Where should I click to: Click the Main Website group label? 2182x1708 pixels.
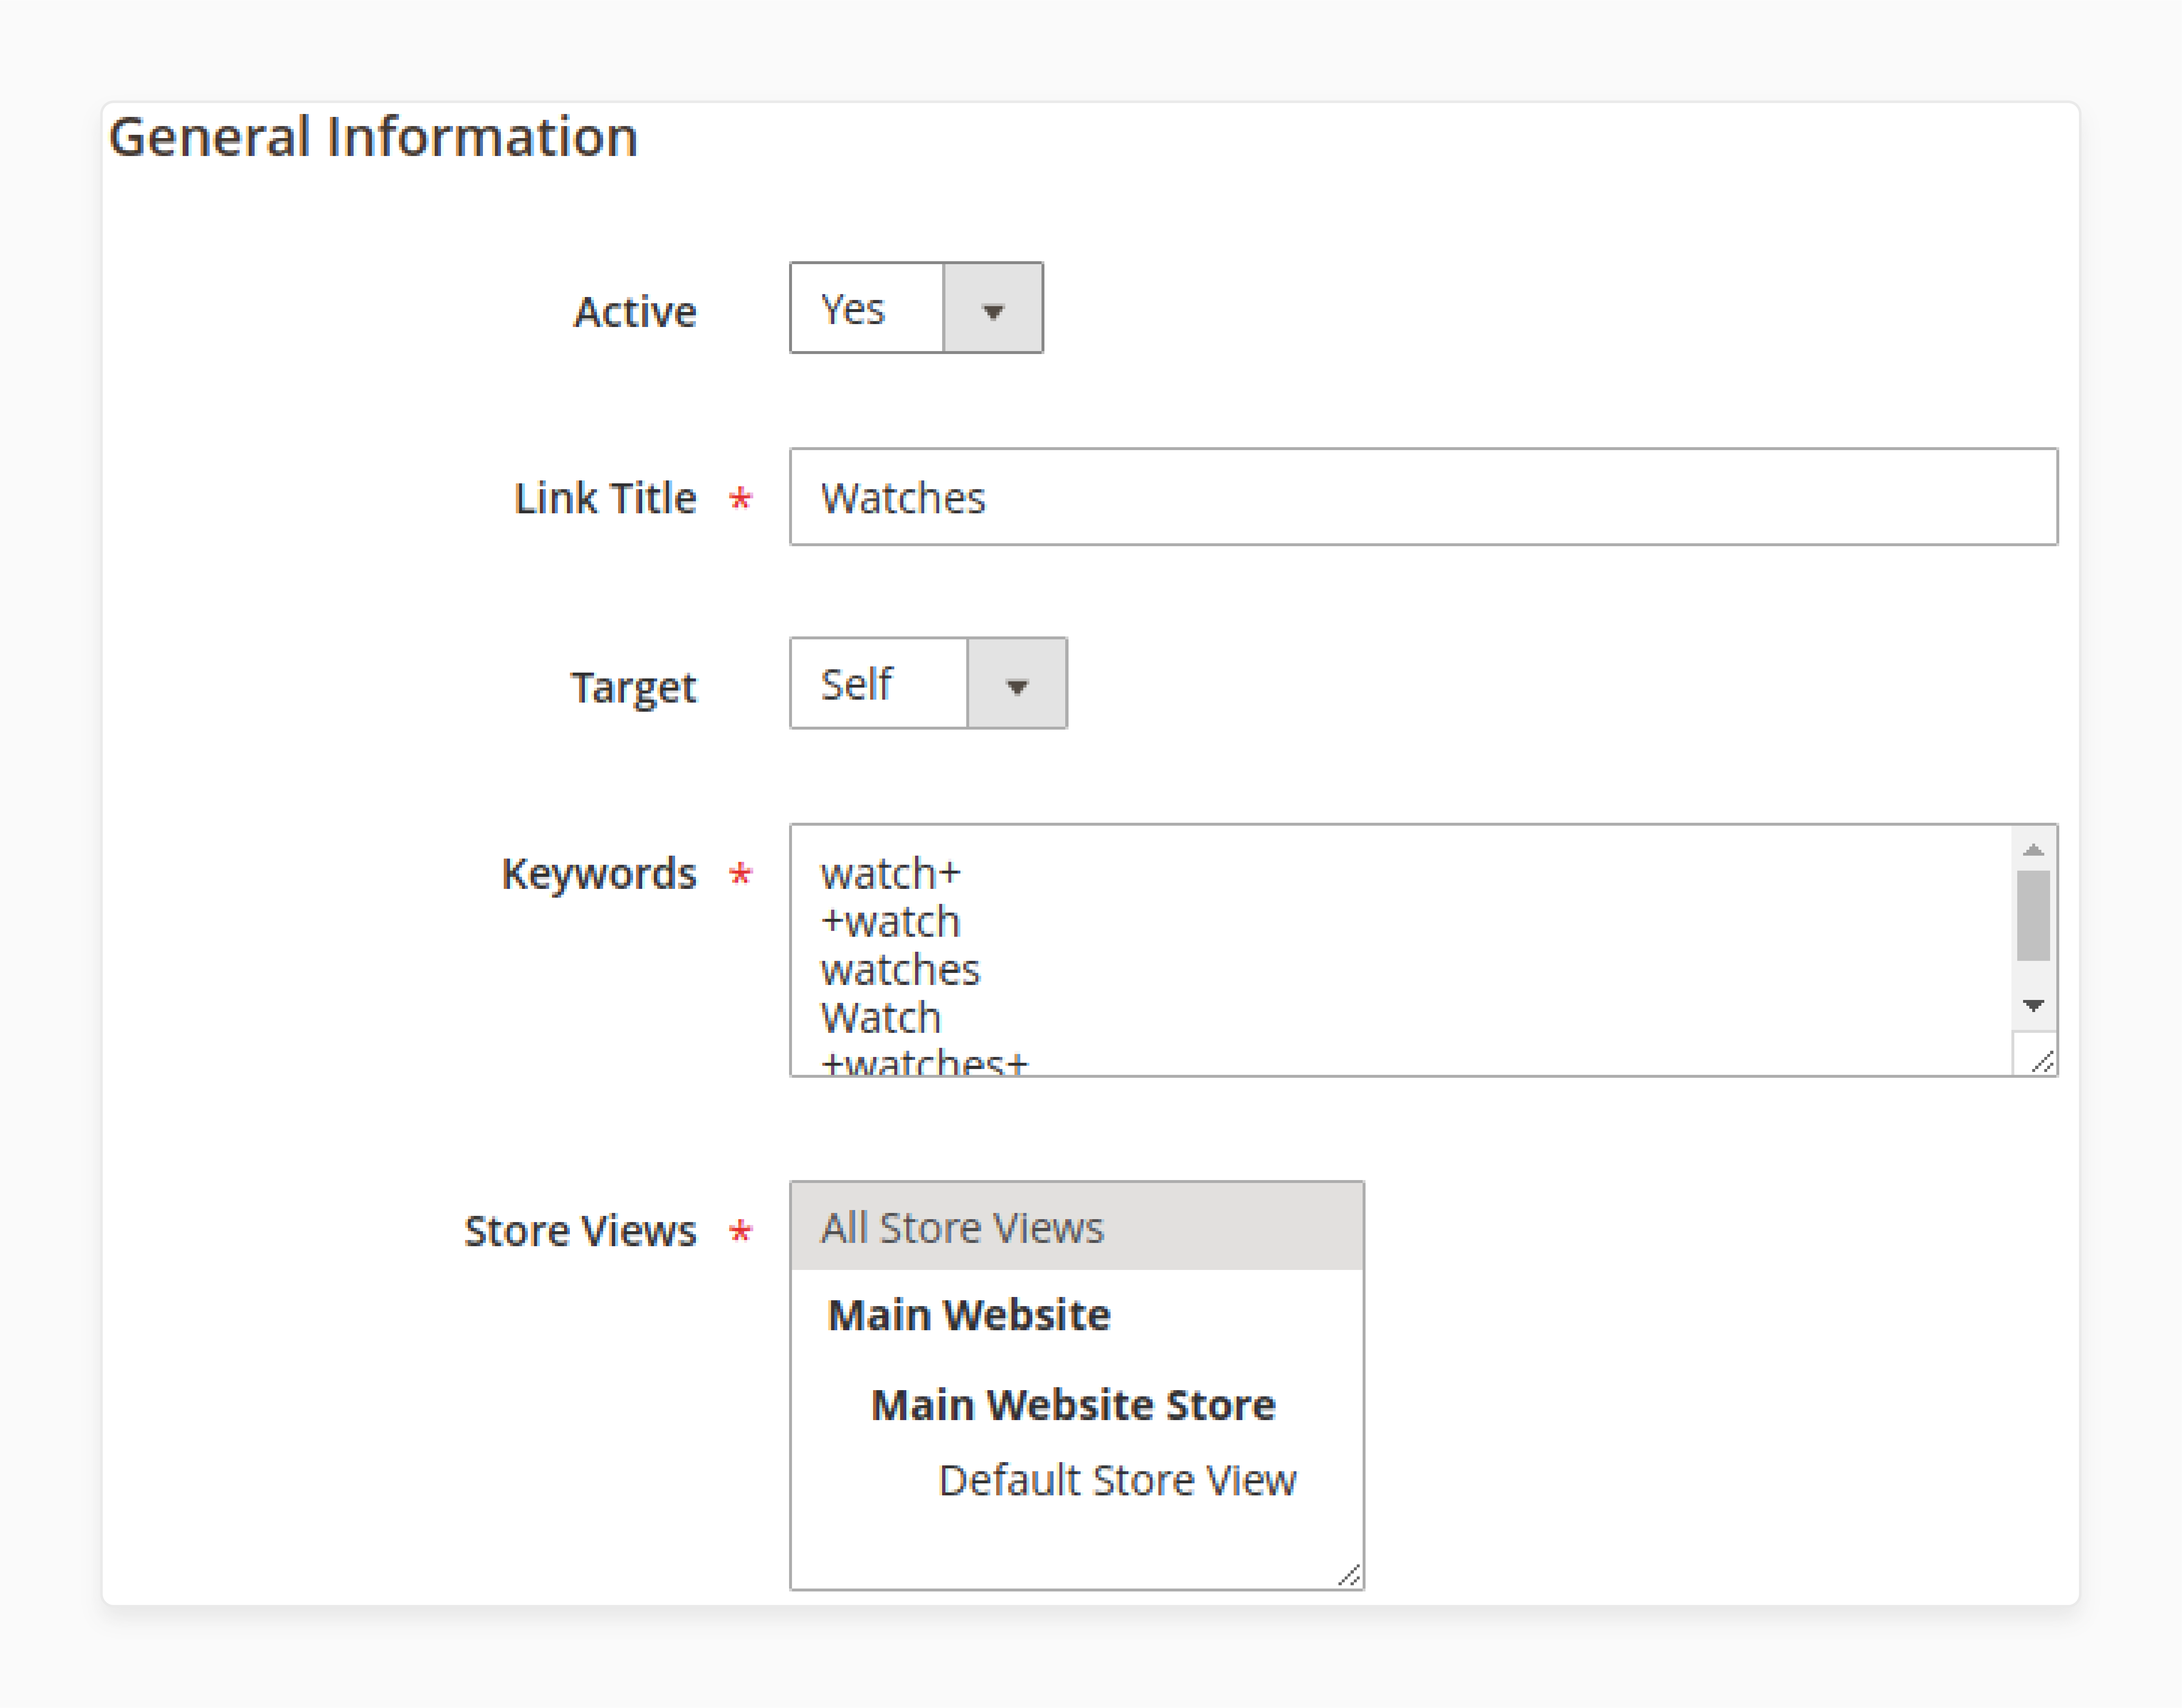(x=969, y=1314)
